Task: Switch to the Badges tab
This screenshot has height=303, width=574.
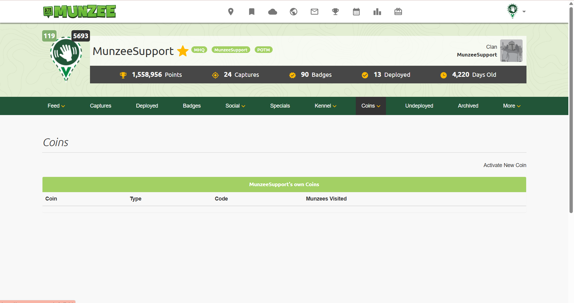Action: click(x=192, y=106)
